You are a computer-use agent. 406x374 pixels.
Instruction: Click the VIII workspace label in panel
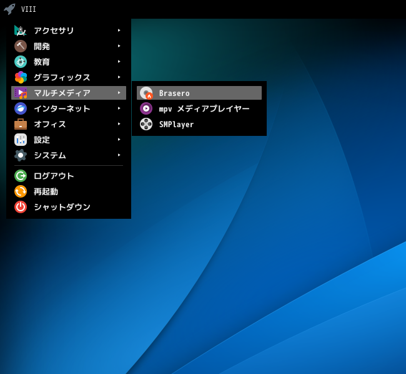tap(29, 9)
